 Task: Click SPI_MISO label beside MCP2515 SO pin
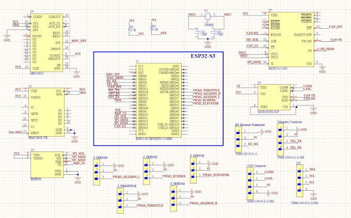click(x=327, y=49)
